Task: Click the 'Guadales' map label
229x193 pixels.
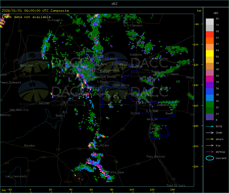Action: (x=136, y=55)
